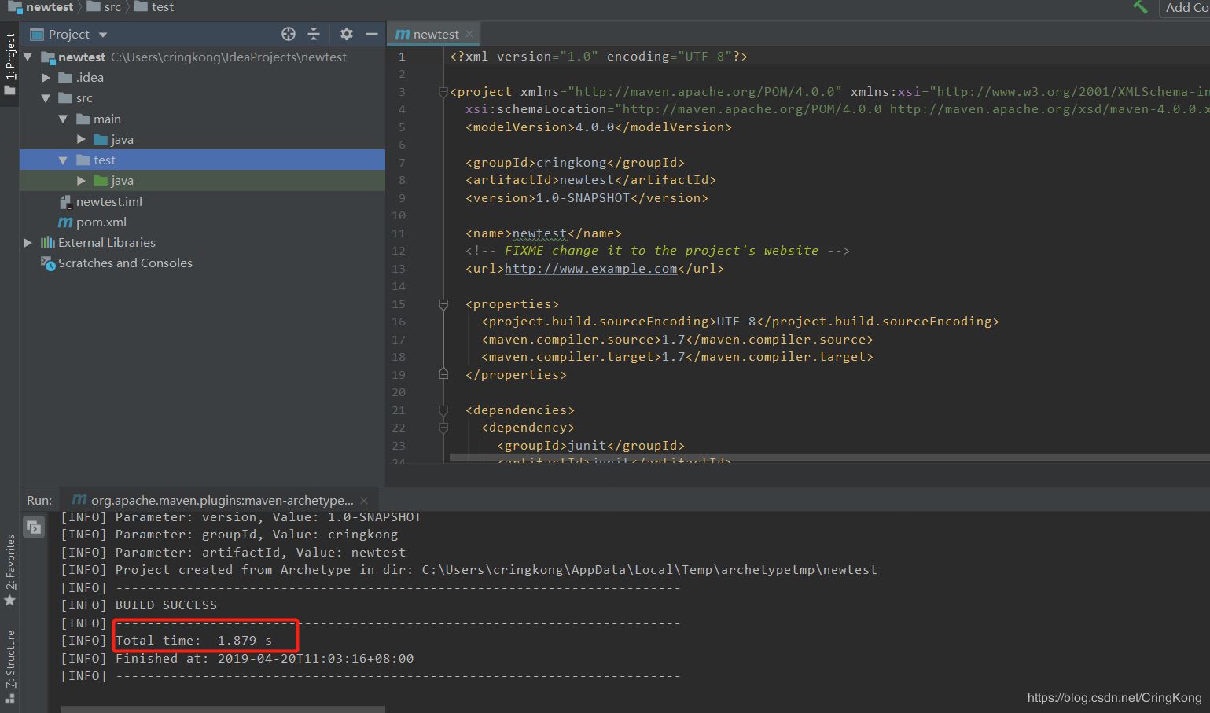
Task: Expand External Libraries node
Action: tap(28, 243)
